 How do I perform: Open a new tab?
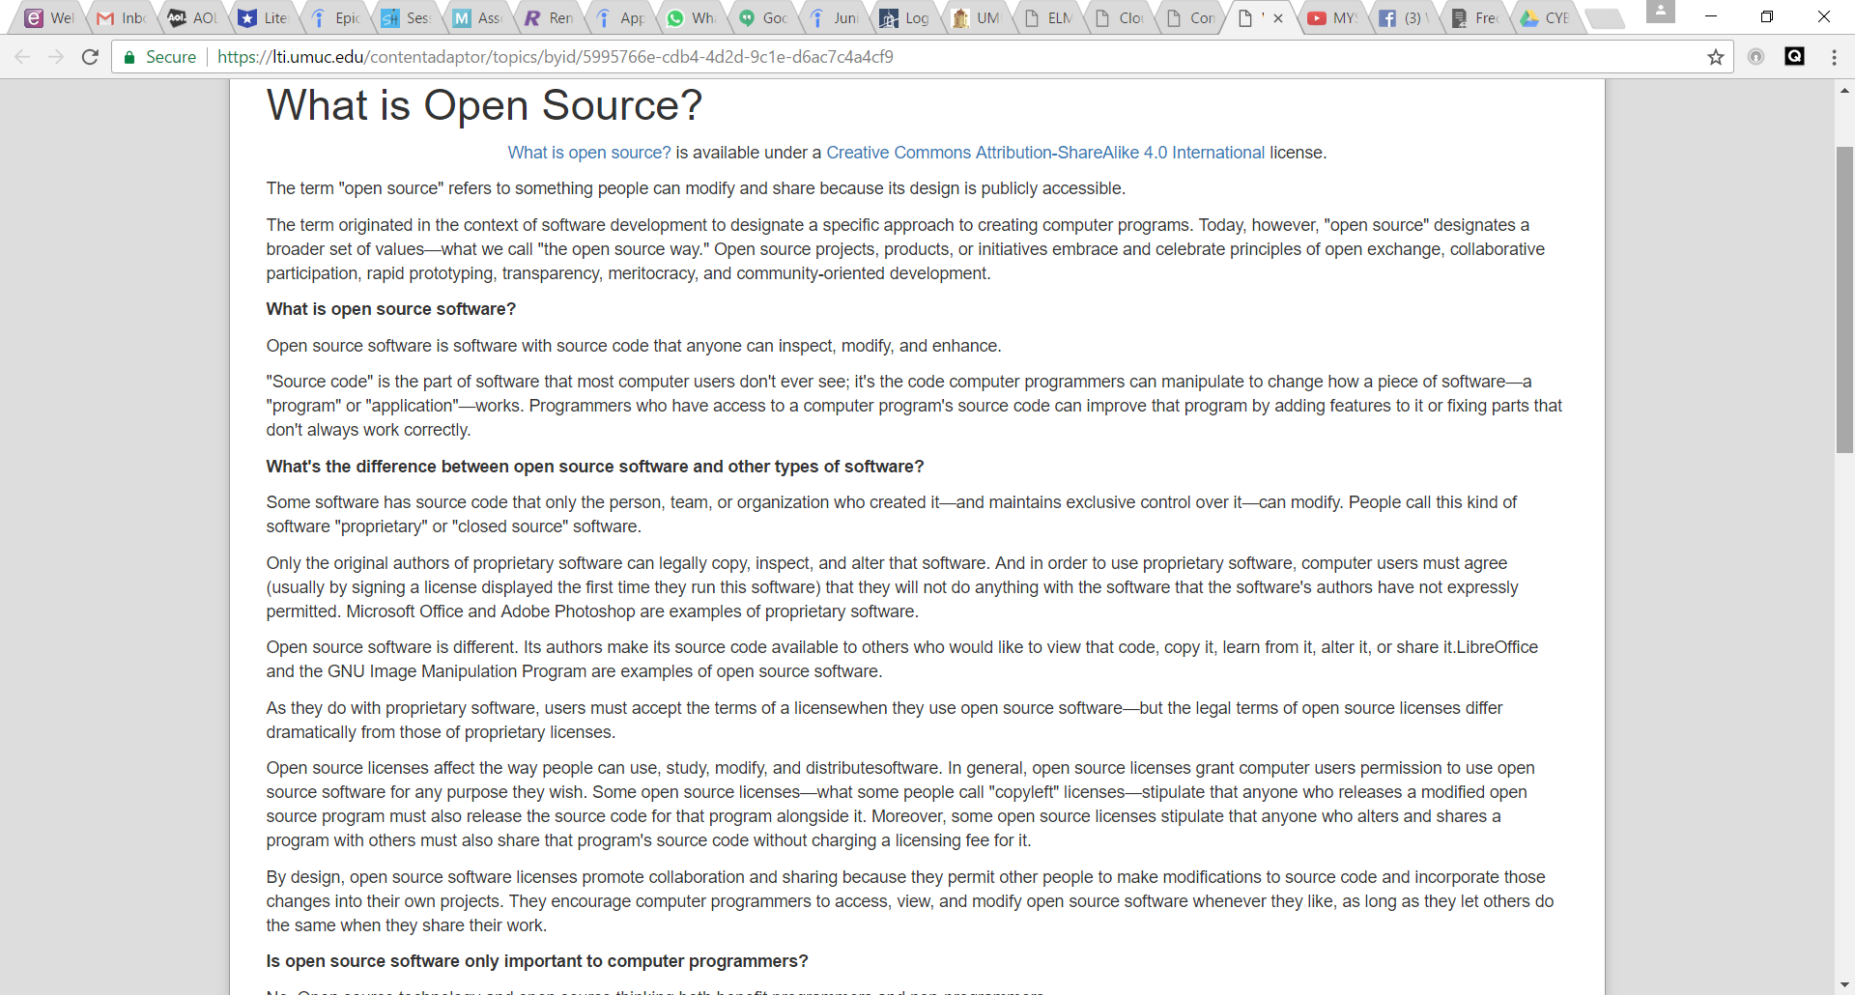coord(1606,18)
